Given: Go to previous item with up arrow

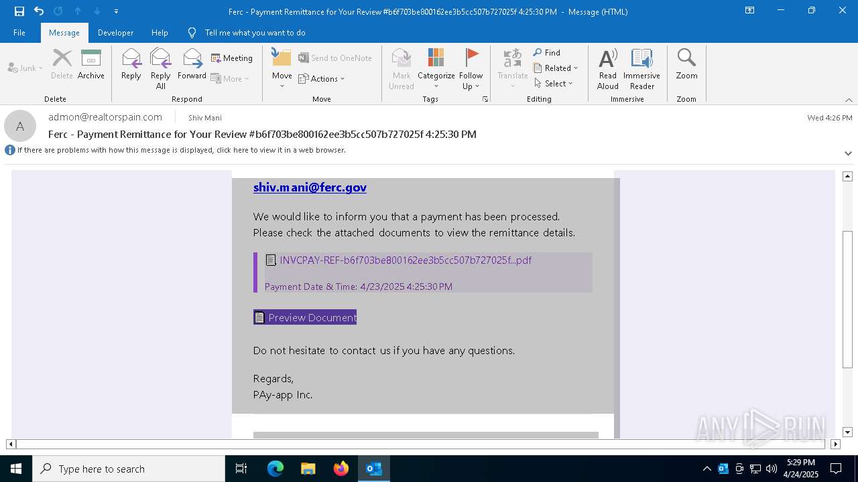Looking at the screenshot, I should pyautogui.click(x=78, y=11).
